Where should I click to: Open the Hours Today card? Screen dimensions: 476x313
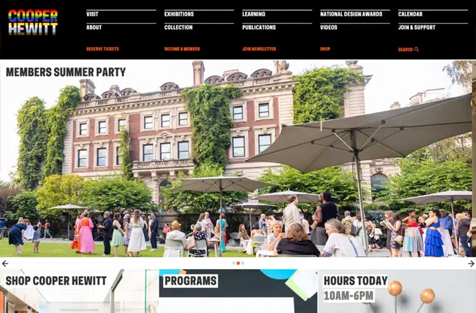pyautogui.click(x=397, y=291)
